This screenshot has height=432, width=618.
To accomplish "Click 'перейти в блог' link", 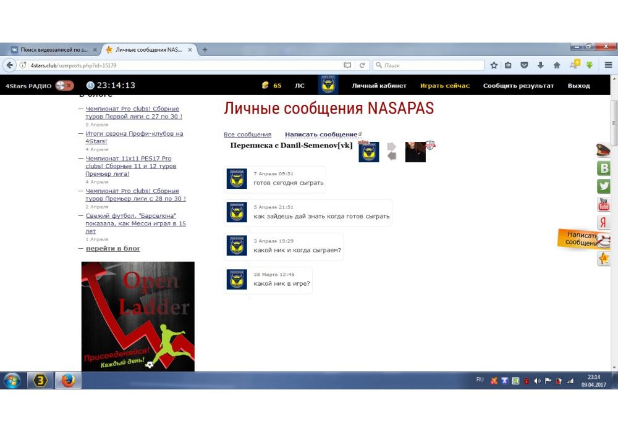I will click(112, 248).
